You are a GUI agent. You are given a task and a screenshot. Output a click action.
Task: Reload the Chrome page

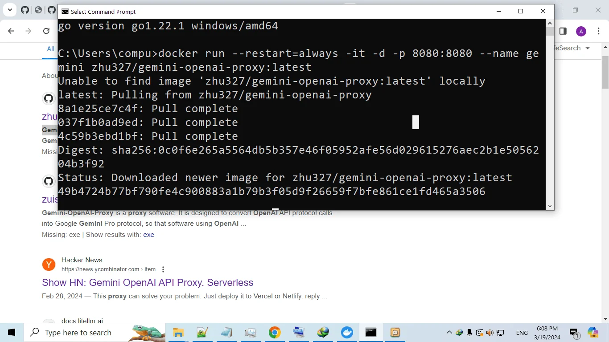pos(46,31)
